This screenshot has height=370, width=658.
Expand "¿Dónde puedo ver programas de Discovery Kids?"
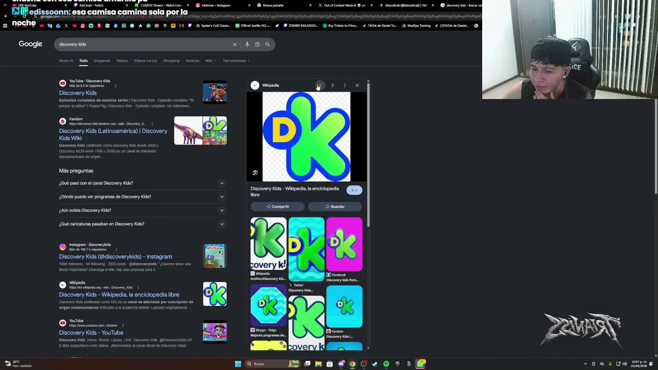coord(142,197)
